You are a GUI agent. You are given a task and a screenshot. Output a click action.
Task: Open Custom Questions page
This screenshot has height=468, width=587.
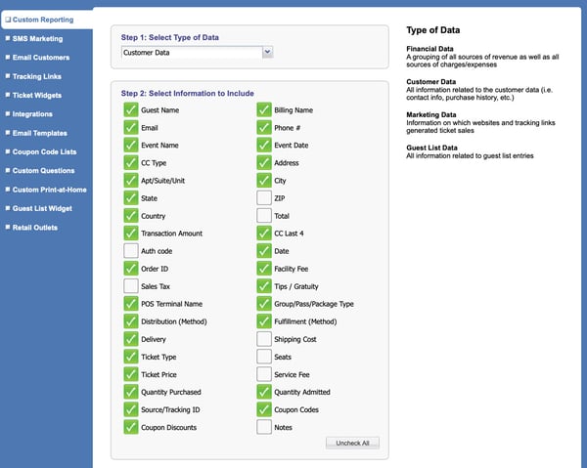click(43, 170)
